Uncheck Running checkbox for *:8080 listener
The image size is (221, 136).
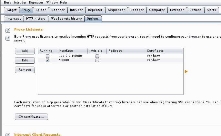click(x=47, y=60)
